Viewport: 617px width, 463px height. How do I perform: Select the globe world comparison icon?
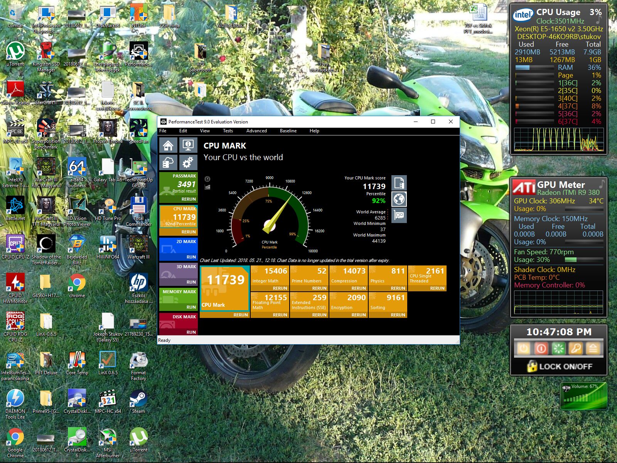[x=399, y=199]
